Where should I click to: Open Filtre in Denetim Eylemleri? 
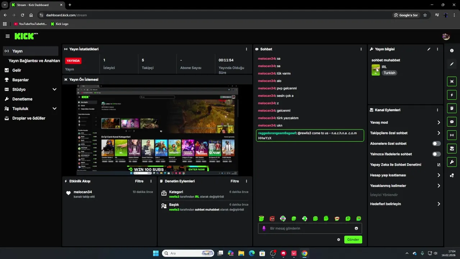(235, 181)
